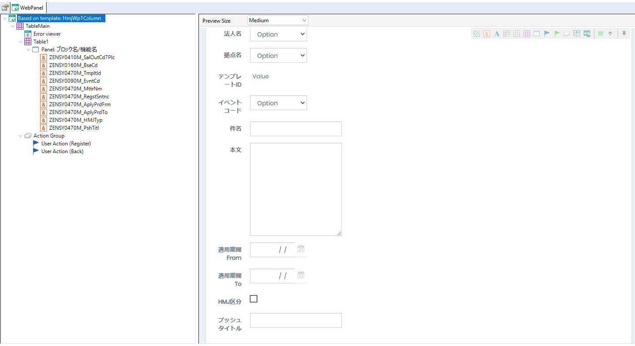Collapse the Table1 tree node
This screenshot has width=635, height=346.
pos(20,41)
